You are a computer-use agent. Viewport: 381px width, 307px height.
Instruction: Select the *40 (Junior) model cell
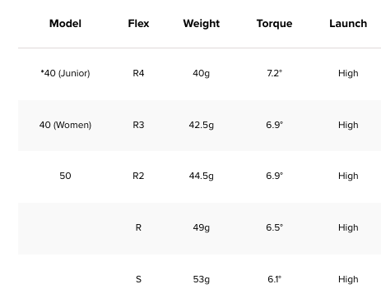coord(65,73)
